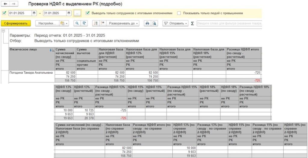The image size is (308, 158).
Task: Collapse the report tree group expander
Action: (x=3, y=31)
